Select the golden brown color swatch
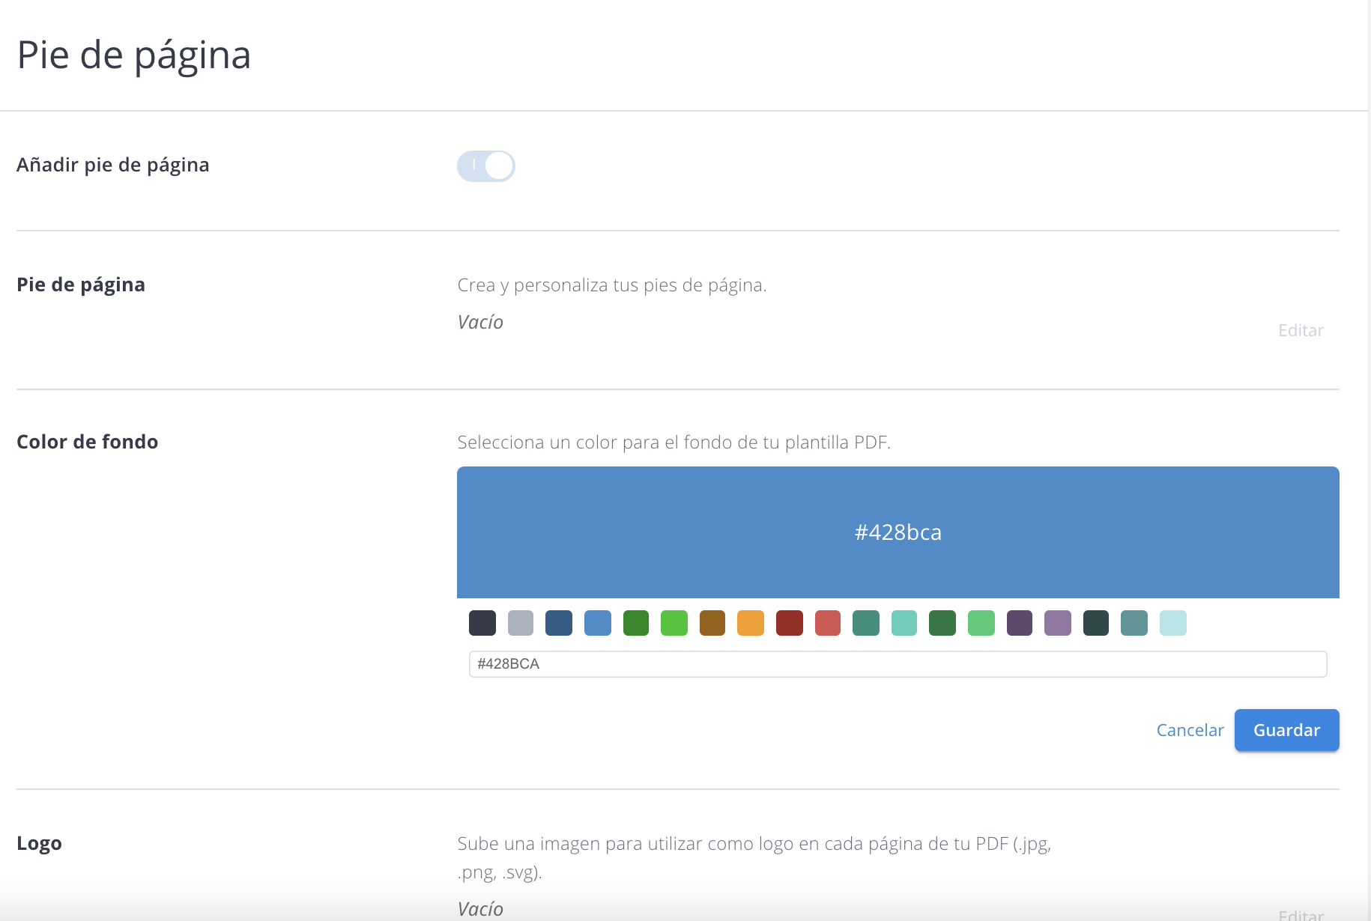The width and height of the screenshot is (1371, 921). tap(712, 622)
